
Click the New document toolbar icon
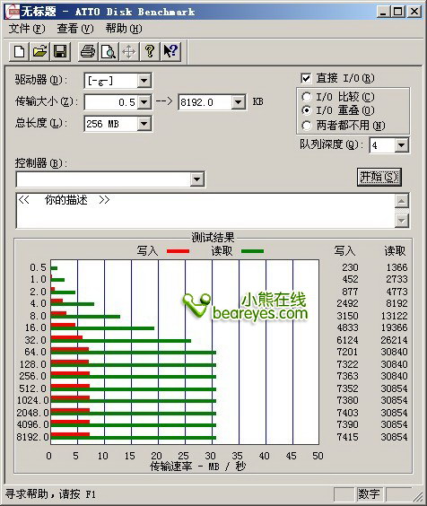19,51
